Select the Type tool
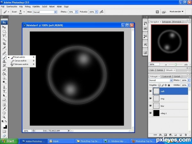Screen dimensions: 192x144 pyautogui.click(x=4, y=91)
